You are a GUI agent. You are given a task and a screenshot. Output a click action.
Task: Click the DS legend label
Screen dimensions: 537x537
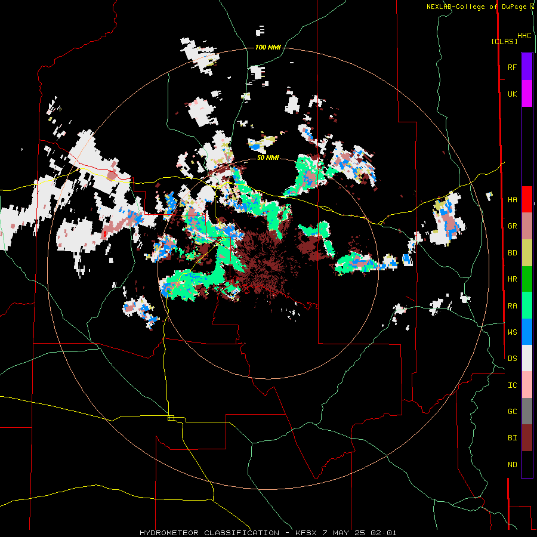click(x=512, y=359)
